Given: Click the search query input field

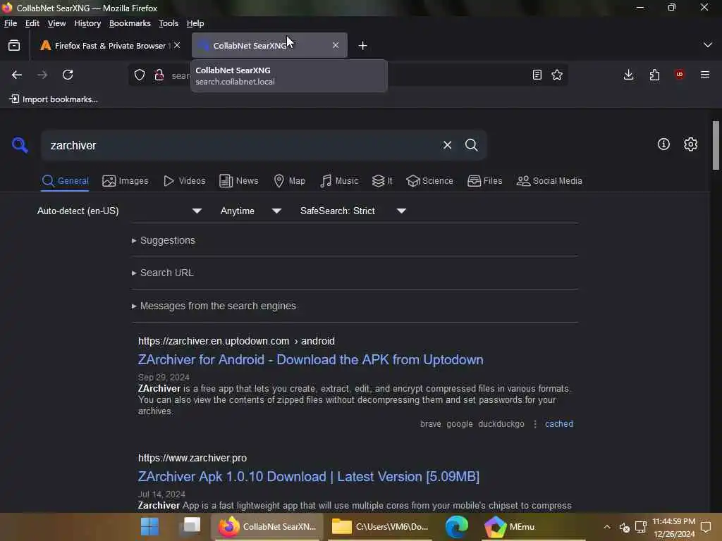Looking at the screenshot, I should coord(242,145).
